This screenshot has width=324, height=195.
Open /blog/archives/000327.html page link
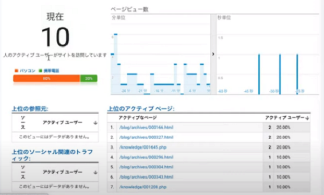[146, 137]
